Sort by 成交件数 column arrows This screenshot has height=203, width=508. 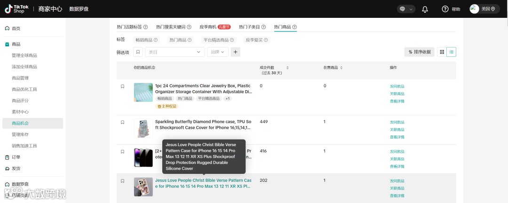(287, 68)
